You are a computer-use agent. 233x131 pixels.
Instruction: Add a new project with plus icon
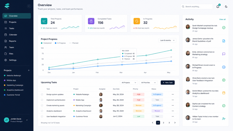29,70
